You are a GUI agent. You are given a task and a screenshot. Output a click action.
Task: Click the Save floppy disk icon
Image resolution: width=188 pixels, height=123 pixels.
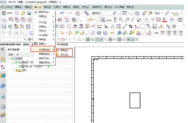click(x=29, y=13)
